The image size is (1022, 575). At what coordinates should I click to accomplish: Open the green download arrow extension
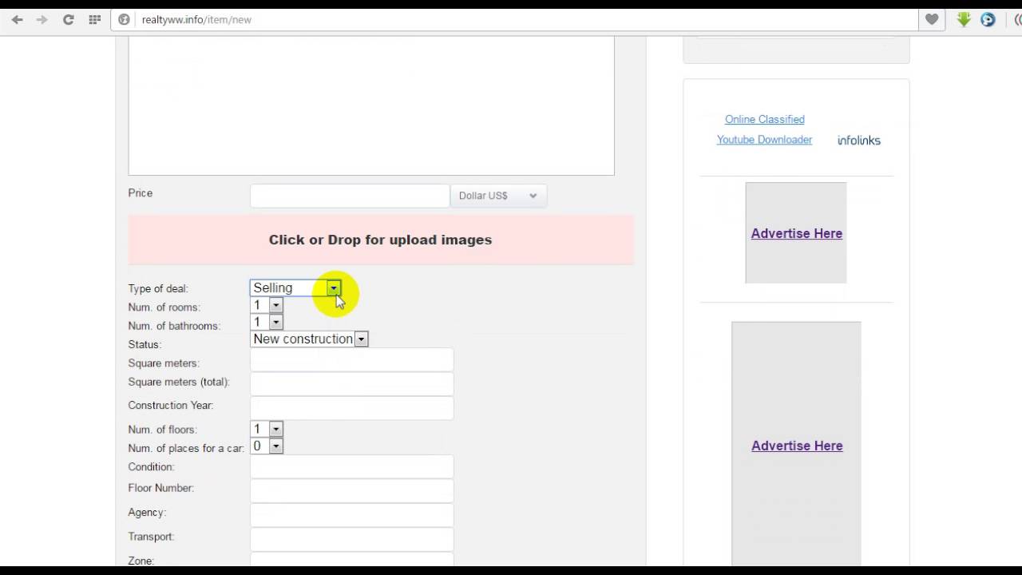coord(964,19)
